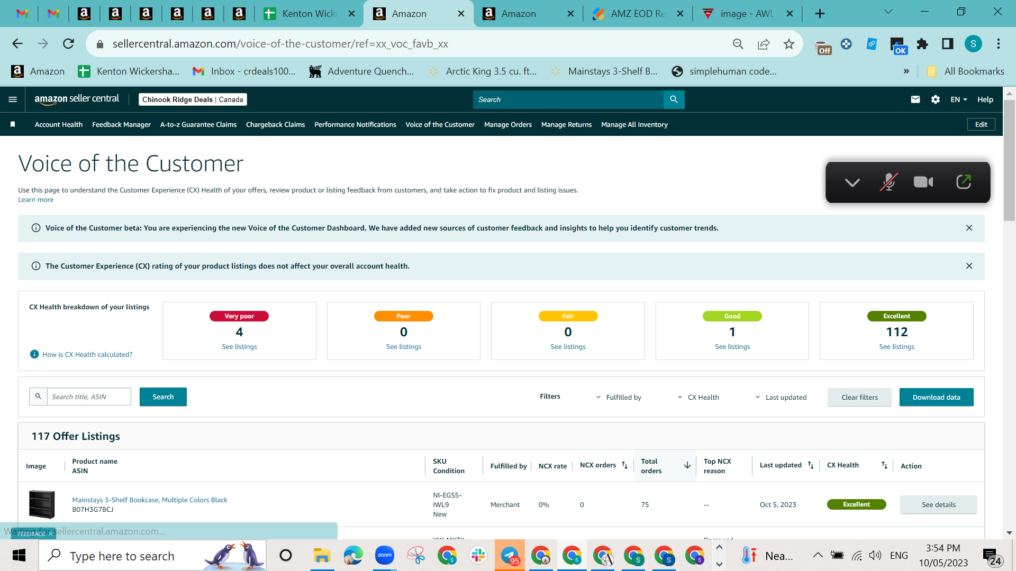Collapse the meeting control overlay chevron

[852, 182]
